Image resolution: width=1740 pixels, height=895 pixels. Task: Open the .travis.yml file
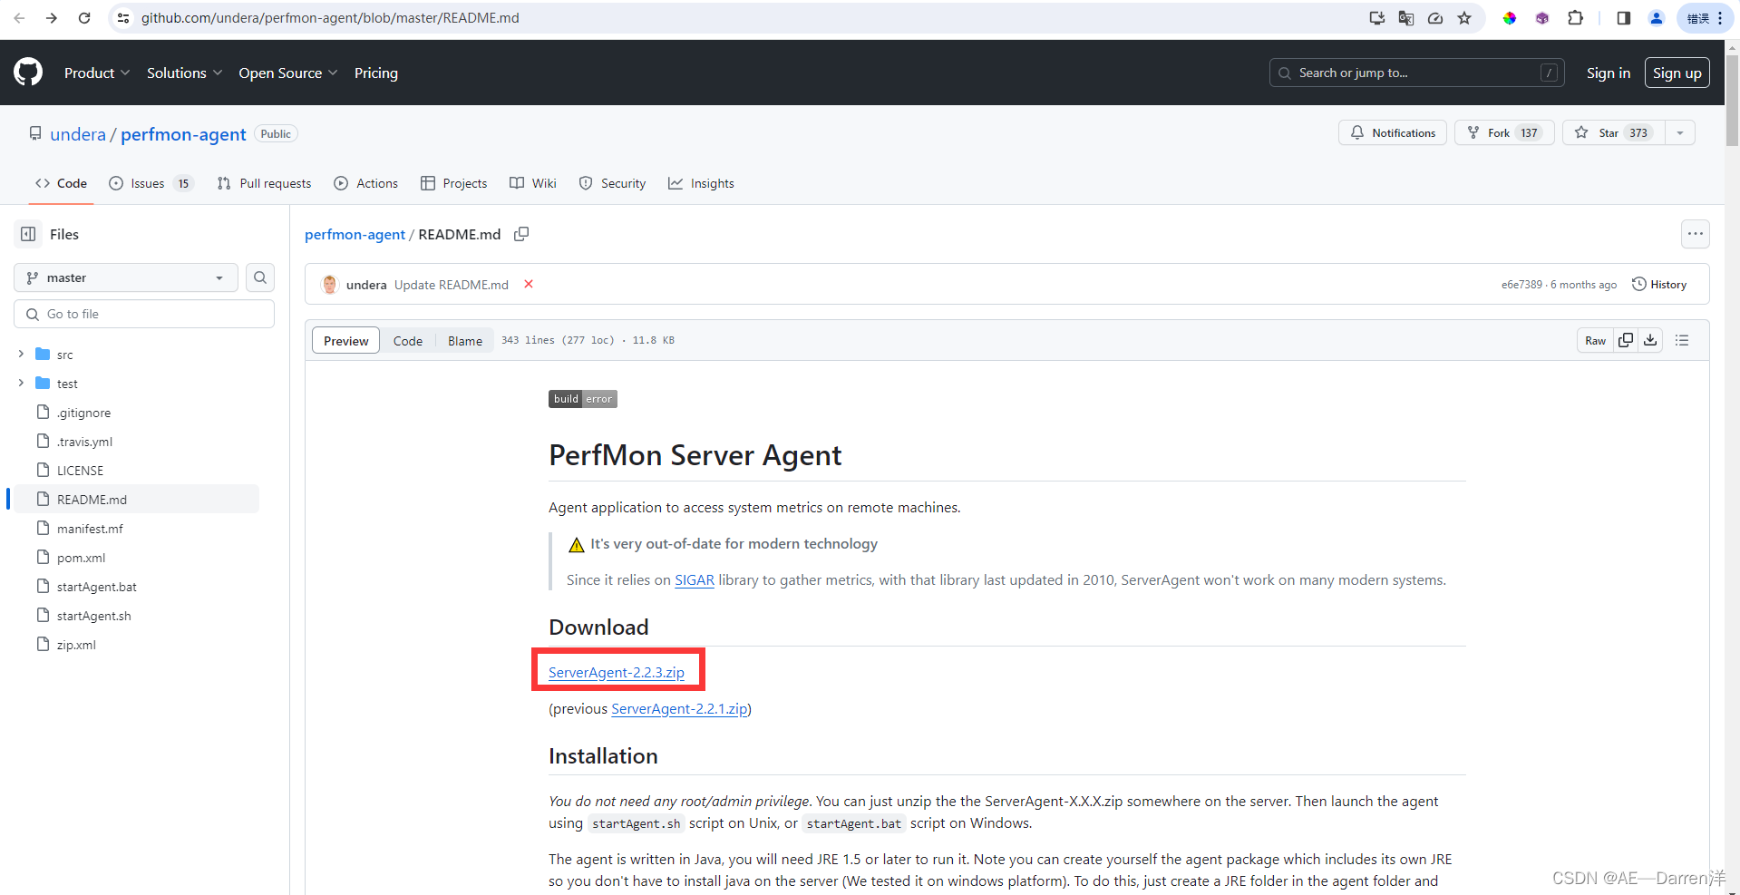(84, 442)
